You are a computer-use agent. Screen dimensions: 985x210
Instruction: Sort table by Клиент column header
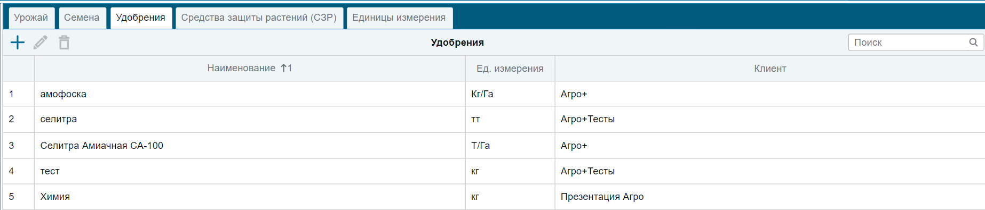tap(770, 69)
